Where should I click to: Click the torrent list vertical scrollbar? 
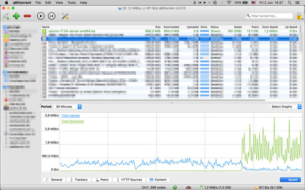301,38
